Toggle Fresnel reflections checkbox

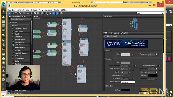[x=157, y=66]
